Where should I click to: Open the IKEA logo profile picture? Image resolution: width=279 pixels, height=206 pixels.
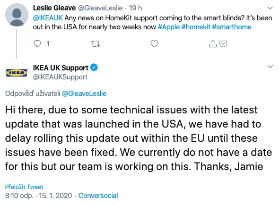[x=17, y=73]
